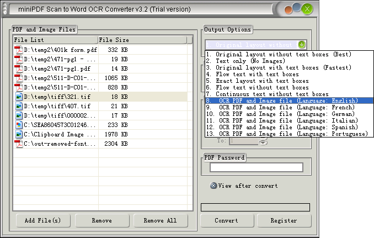Click PDF icon of out-removed-font file
This screenshot has height=238, width=374.
[19, 144]
